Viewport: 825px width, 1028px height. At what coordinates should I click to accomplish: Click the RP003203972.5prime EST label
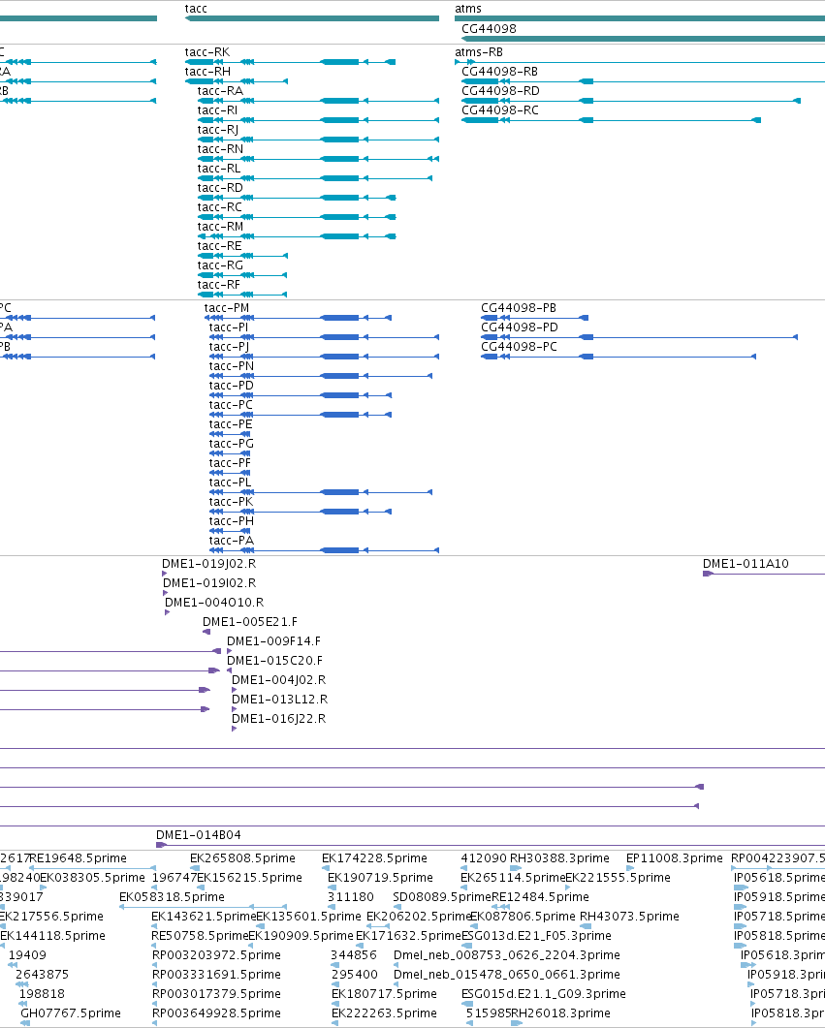pos(216,954)
